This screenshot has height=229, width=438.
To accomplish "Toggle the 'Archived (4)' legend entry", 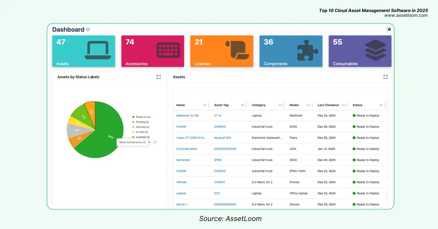I will (140, 127).
